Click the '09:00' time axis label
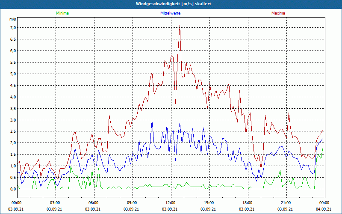Viewport: 342px width, 214px height. pyautogui.click(x=131, y=203)
